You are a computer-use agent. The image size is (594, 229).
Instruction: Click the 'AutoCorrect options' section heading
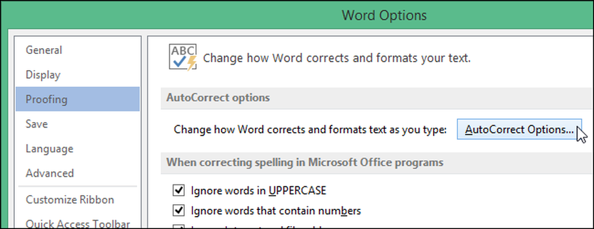(x=218, y=98)
